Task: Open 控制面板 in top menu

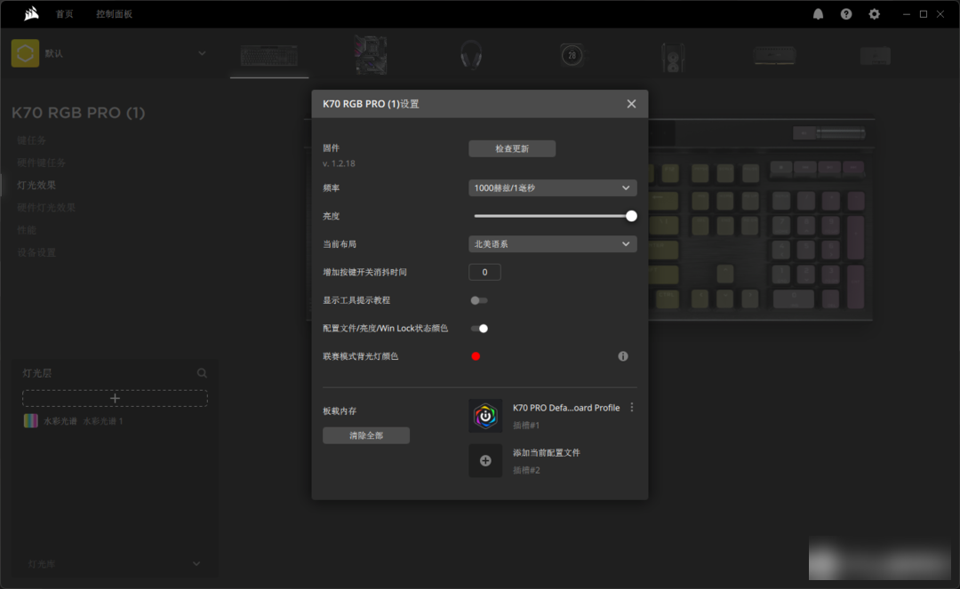Action: pos(114,14)
